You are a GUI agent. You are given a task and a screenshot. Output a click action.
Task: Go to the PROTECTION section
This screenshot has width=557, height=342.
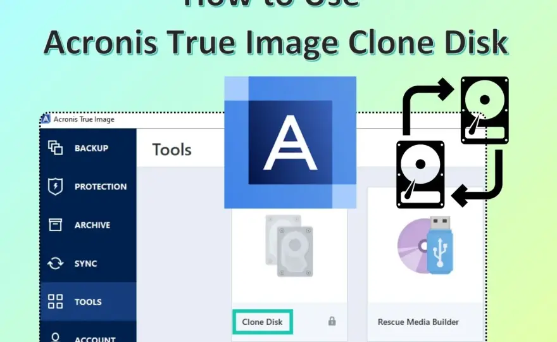[x=101, y=187]
